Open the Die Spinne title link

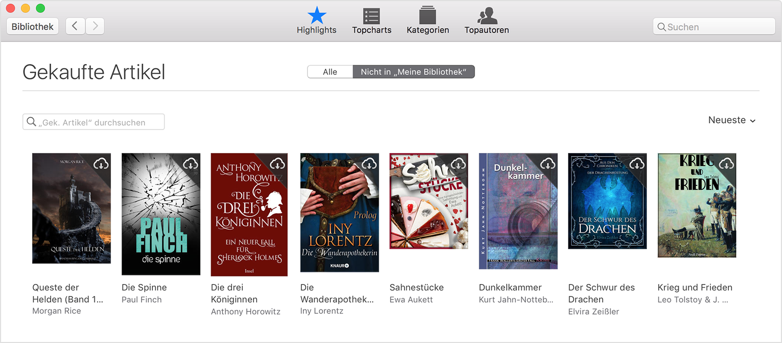(144, 287)
